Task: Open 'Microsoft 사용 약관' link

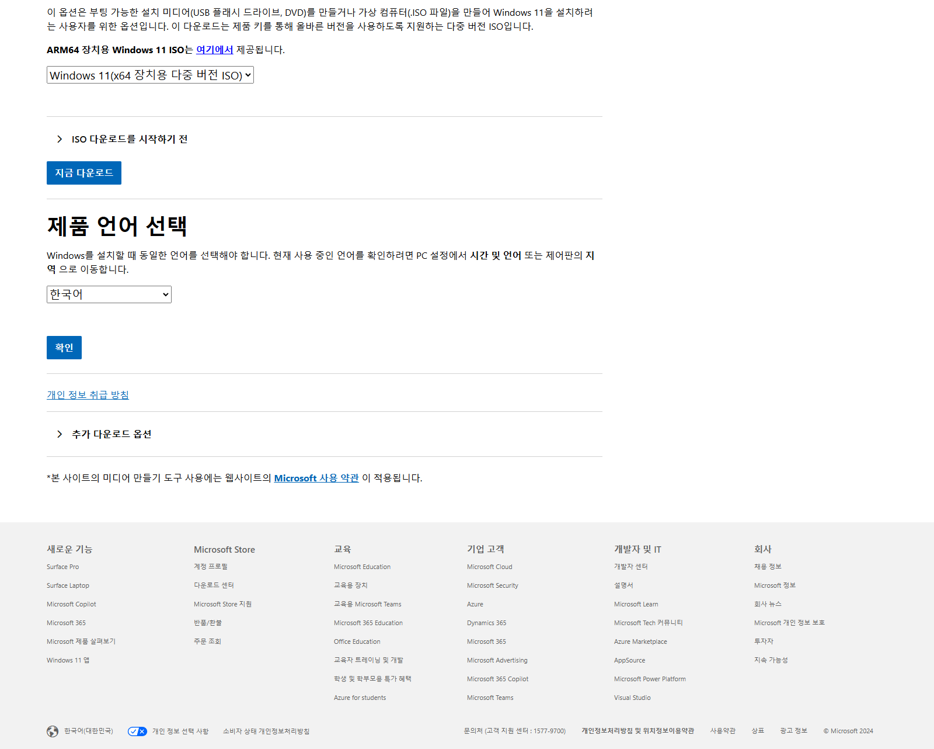Action: 316,478
